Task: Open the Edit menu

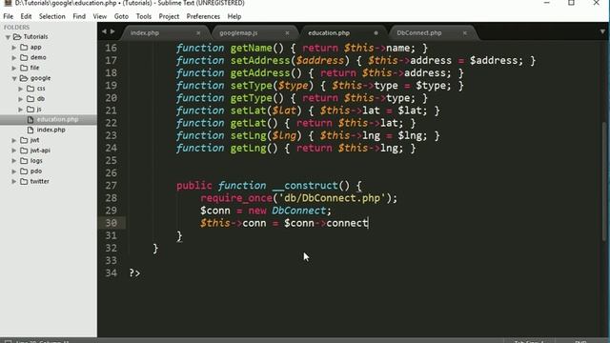Action: [26, 16]
